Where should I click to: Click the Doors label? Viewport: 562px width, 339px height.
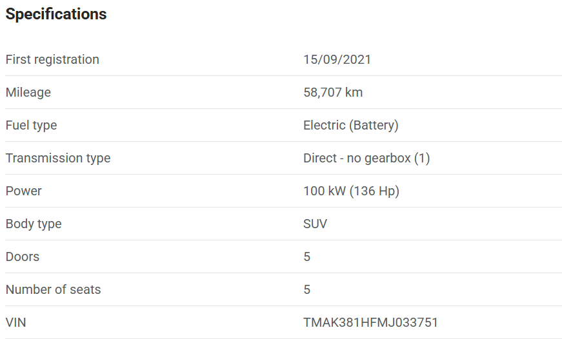[23, 257]
